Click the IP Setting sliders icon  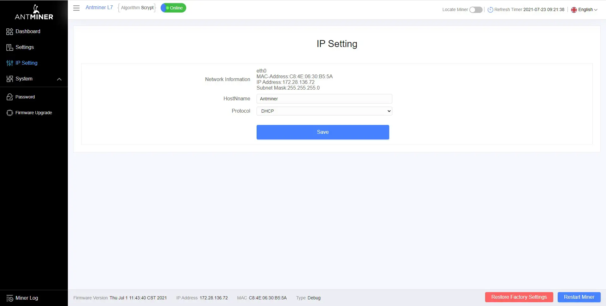click(9, 63)
